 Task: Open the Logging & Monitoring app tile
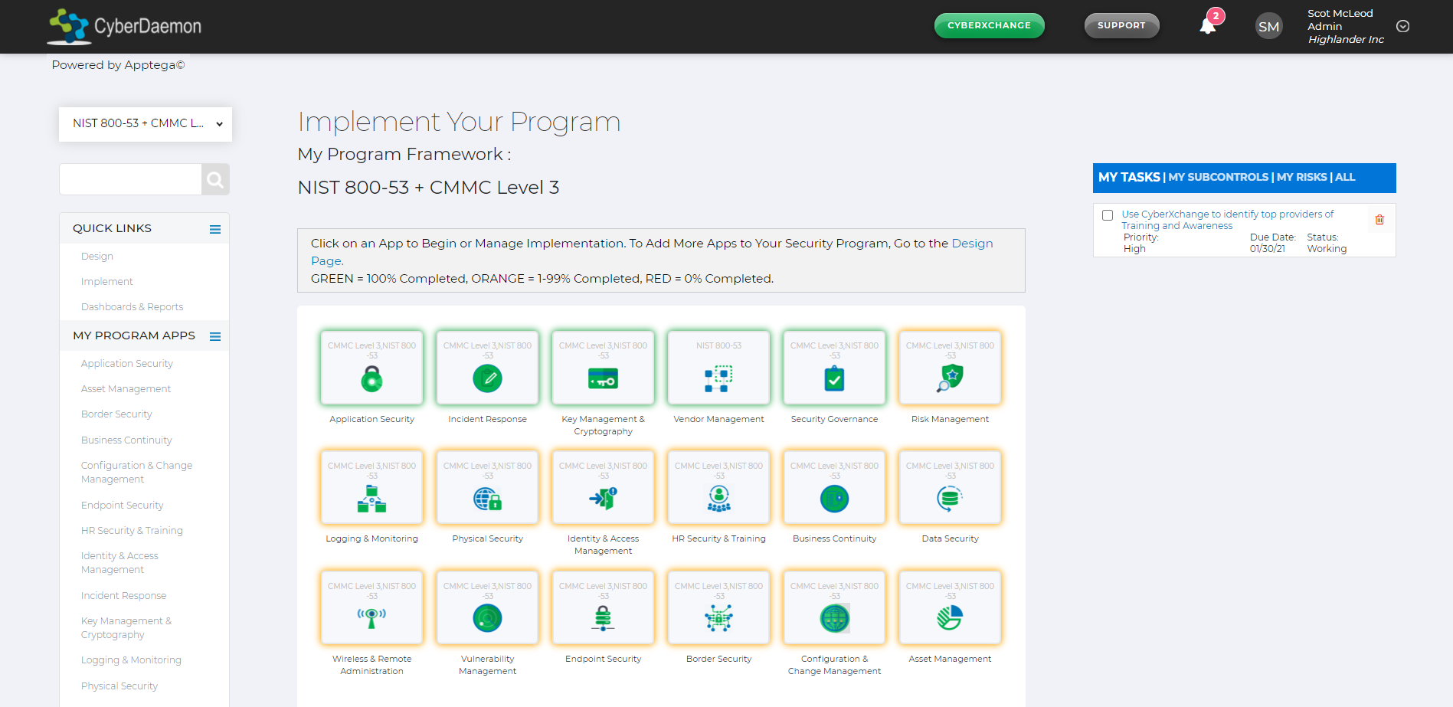(371, 487)
